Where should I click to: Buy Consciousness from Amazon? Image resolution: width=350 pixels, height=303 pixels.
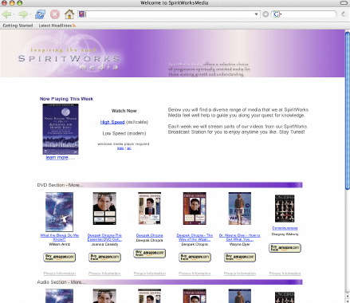pyautogui.click(x=285, y=248)
